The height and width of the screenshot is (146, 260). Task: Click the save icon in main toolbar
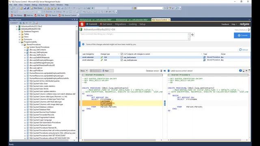(x=25, y=8)
